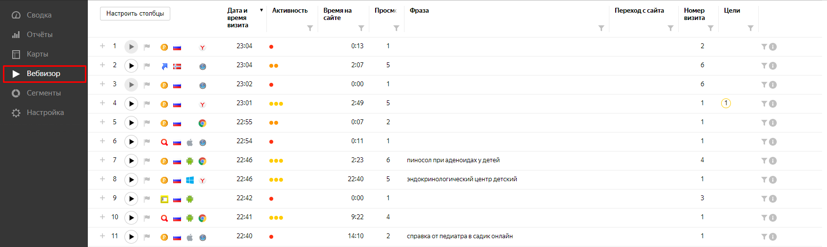Click the Norway flag icon in row 2
827x247 pixels.
click(x=177, y=66)
